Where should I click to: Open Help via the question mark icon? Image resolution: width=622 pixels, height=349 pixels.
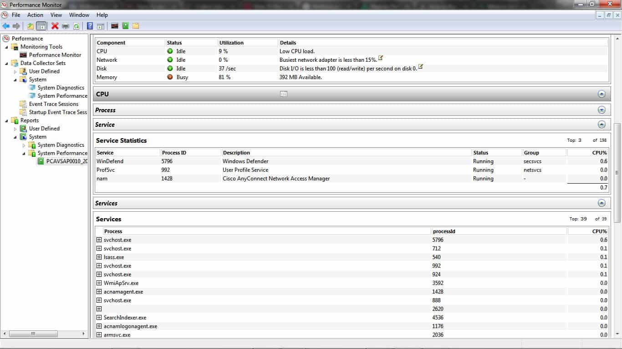pos(90,26)
